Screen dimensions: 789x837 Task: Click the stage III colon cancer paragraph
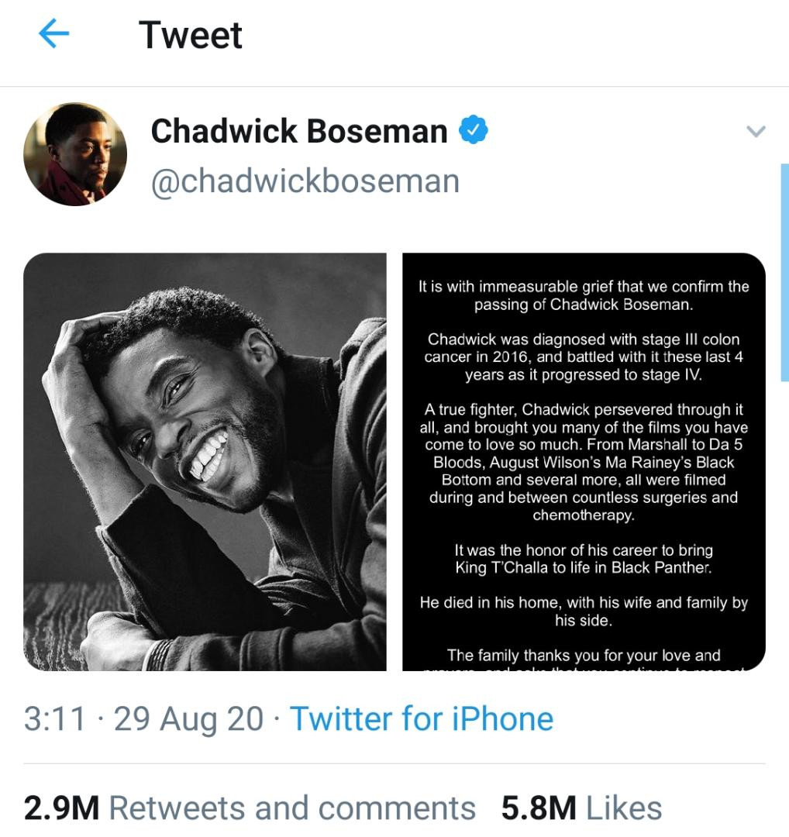pyautogui.click(x=584, y=357)
